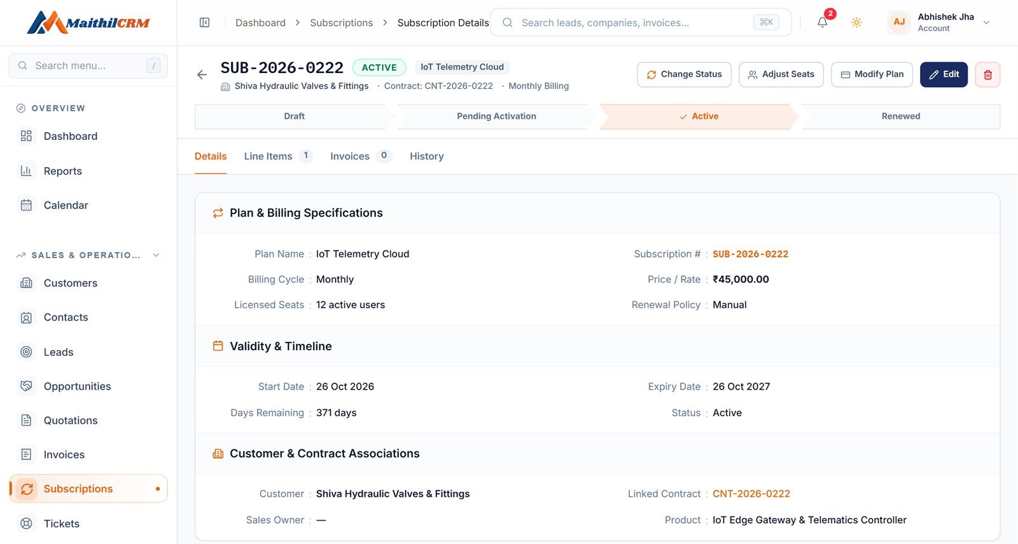
Task: Open the Subscriptions breadcrumb link
Action: pyautogui.click(x=342, y=23)
